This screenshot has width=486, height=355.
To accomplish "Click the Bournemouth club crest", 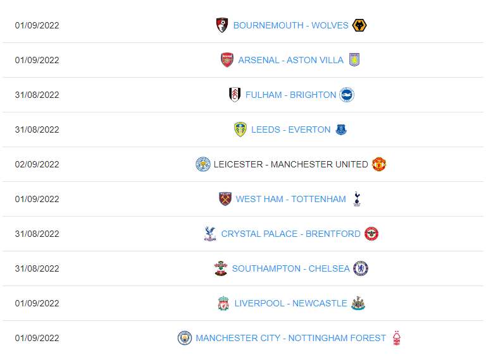I will pyautogui.click(x=221, y=25).
